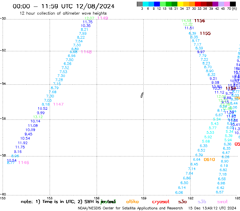Click the small island outline near 159
The width and height of the screenshot is (240, 211).
tap(142, 95)
